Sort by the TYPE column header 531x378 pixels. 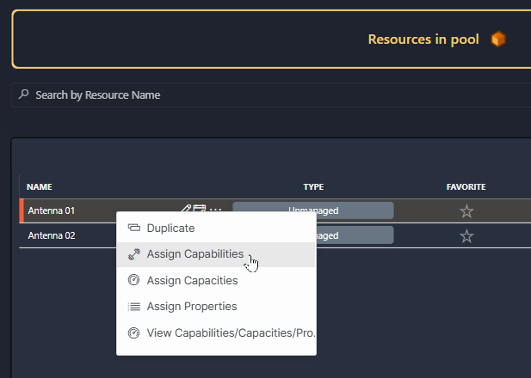[313, 186]
